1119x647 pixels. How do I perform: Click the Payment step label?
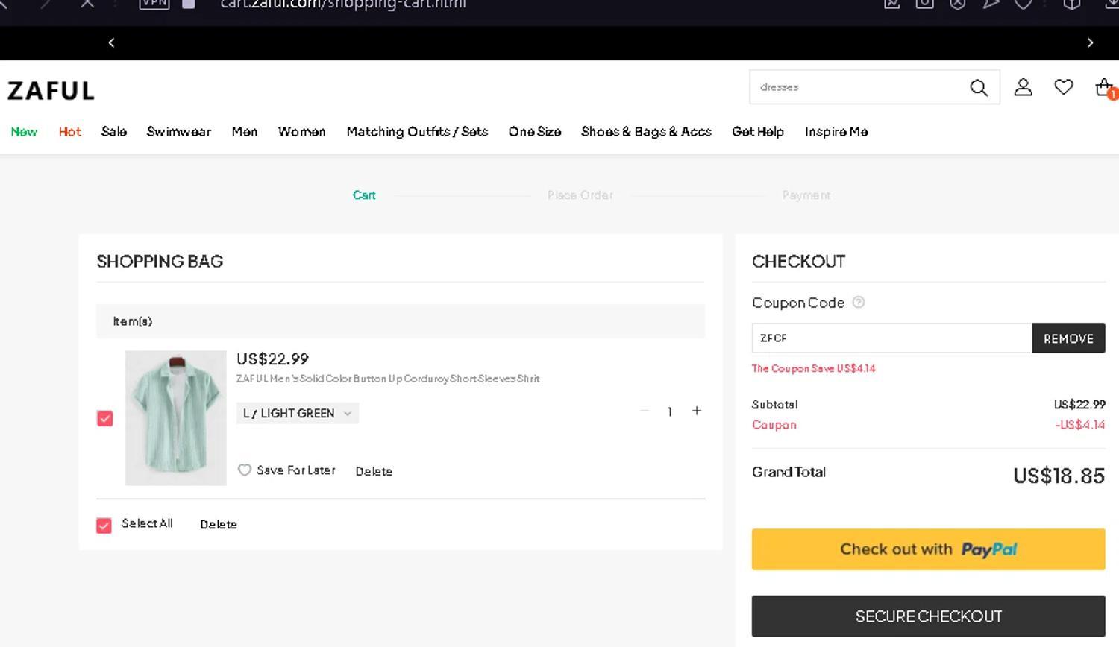806,195
